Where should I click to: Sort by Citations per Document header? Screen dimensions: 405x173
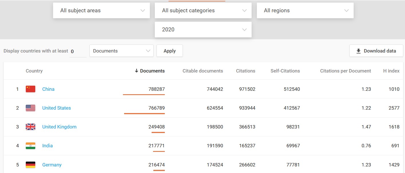coord(346,71)
